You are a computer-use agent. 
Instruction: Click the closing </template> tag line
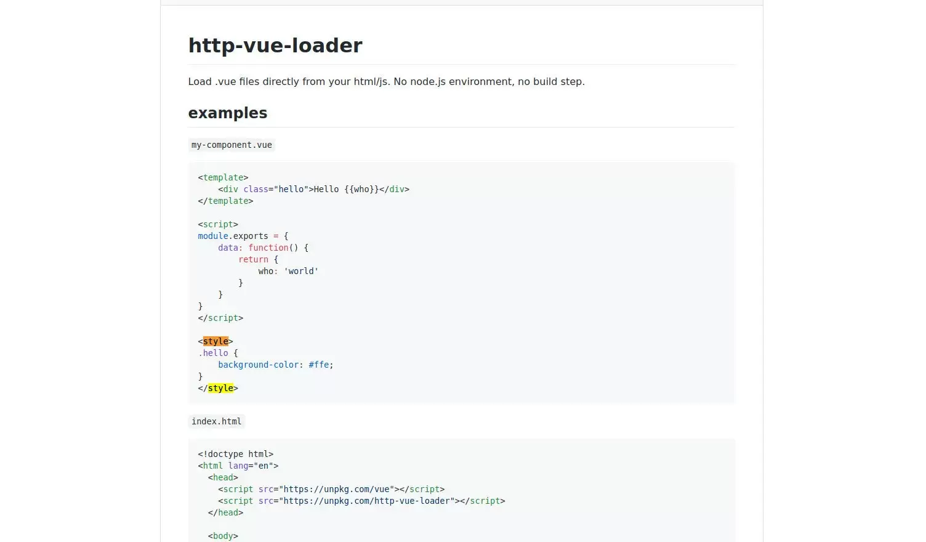226,201
